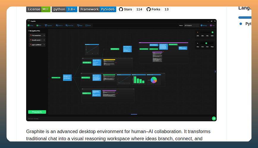The height and width of the screenshot is (148, 258).
Task: Click the green Drop New Pin button
Action: [37, 112]
